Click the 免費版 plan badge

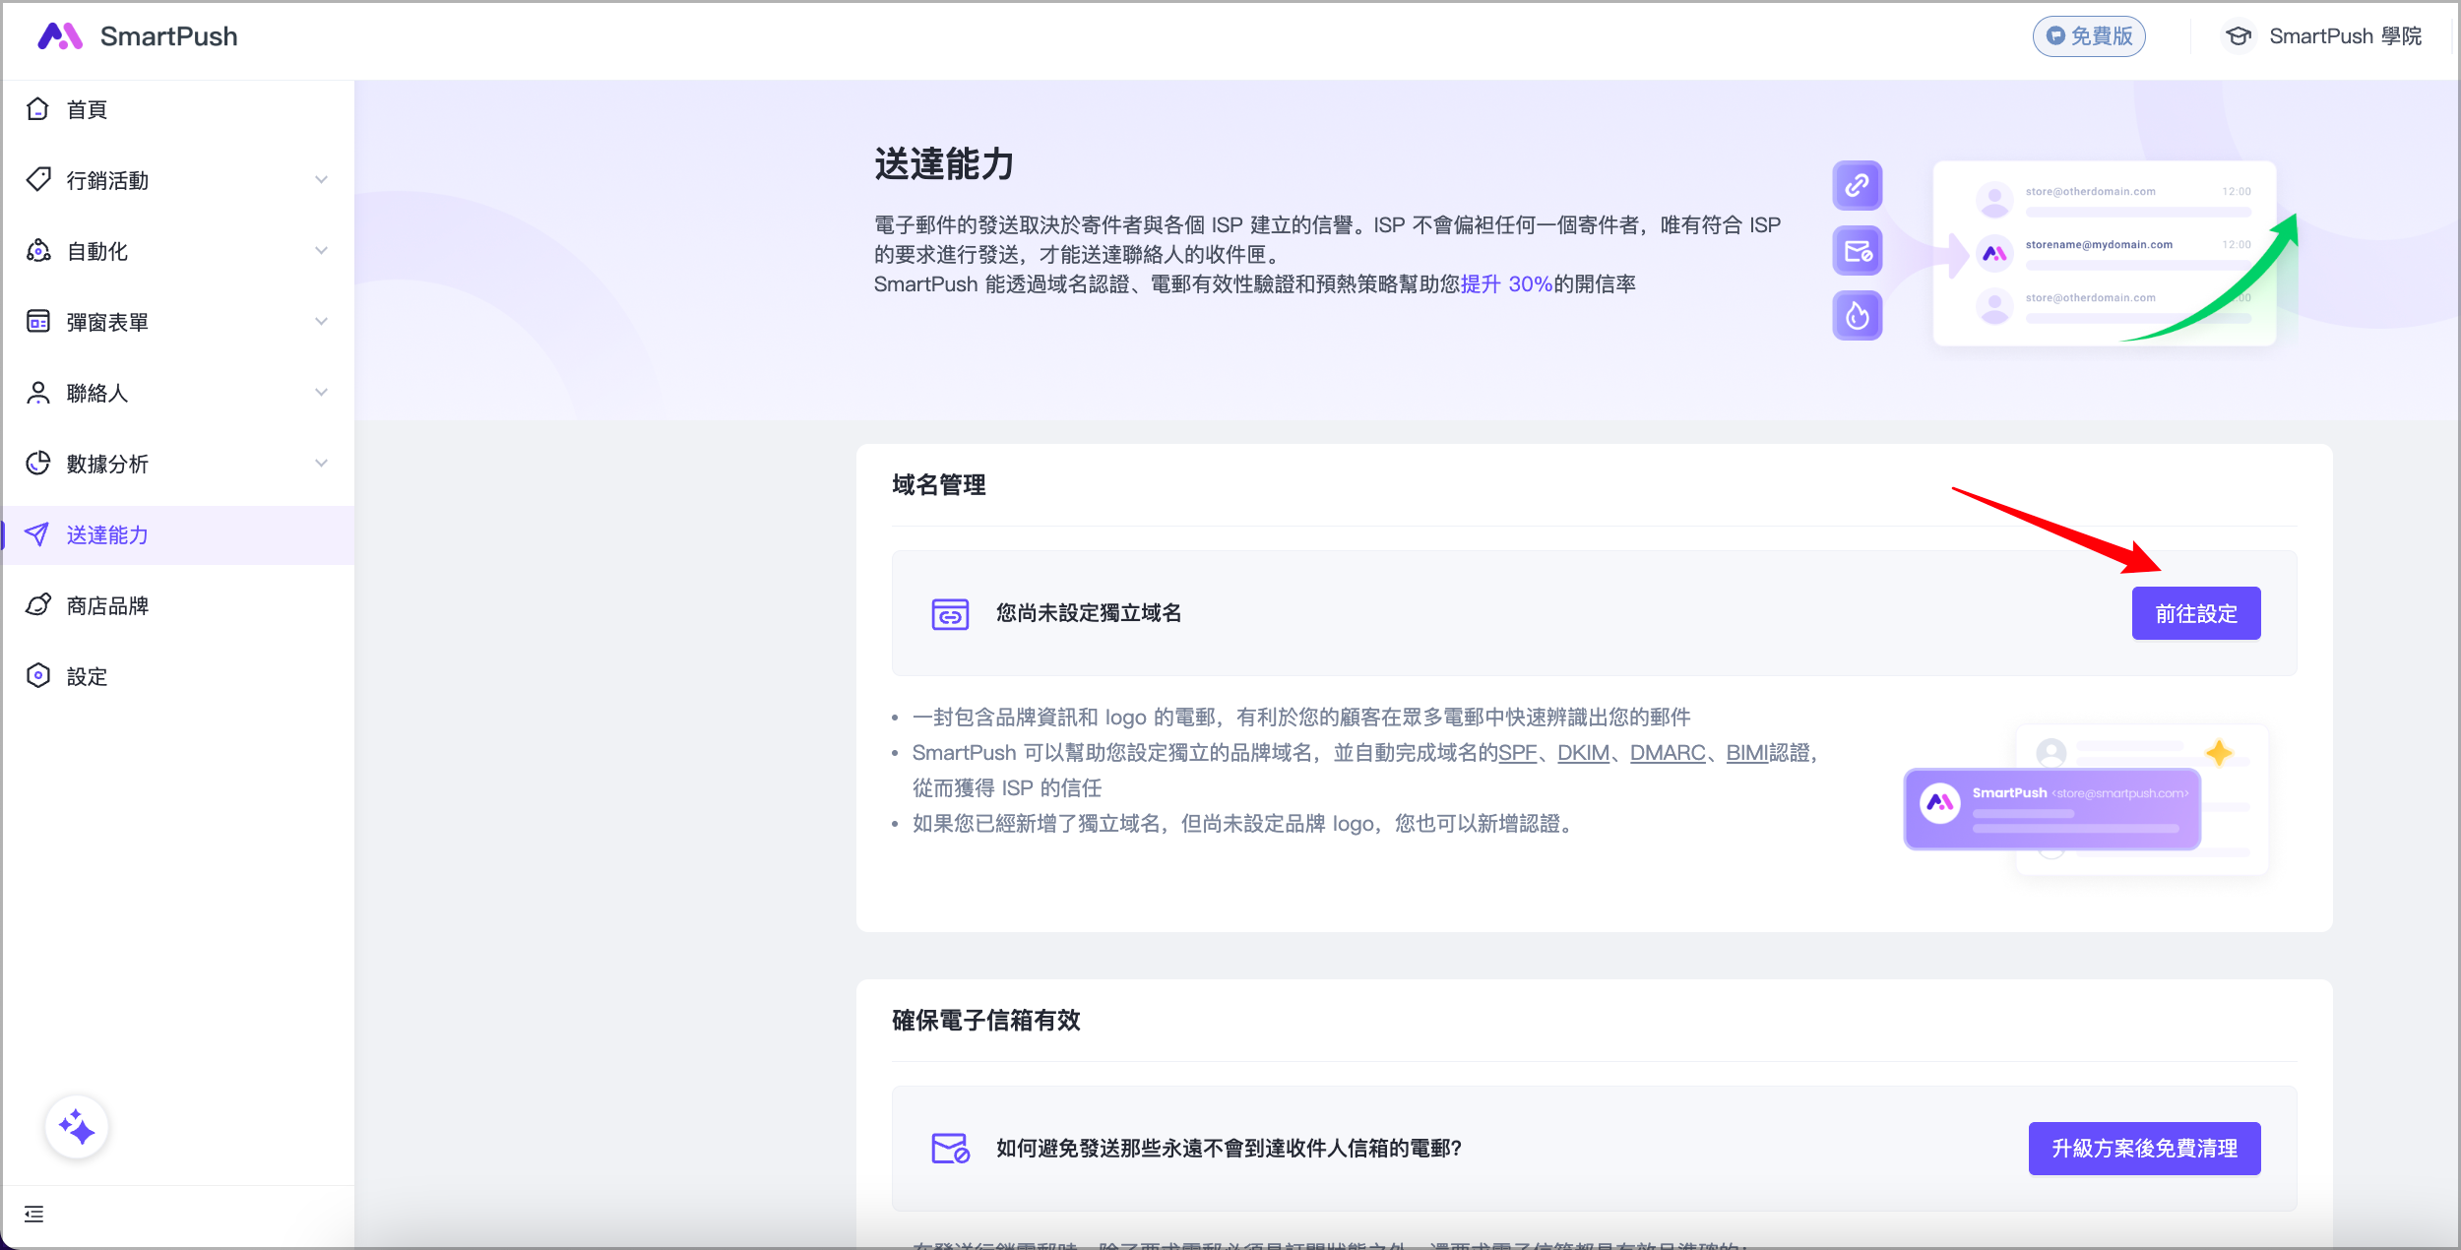[2089, 36]
